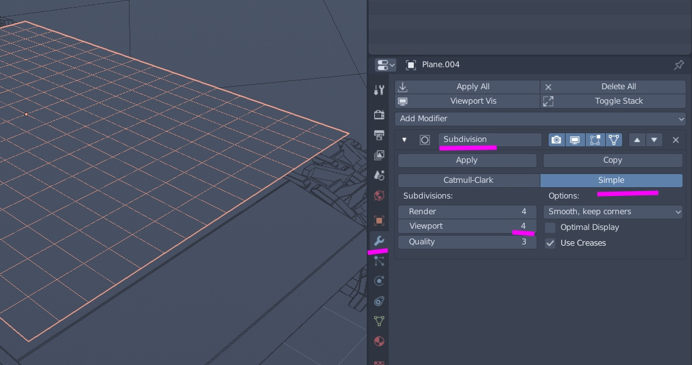Viewport: 692px width, 365px height.
Task: Click the Delete All button
Action: [x=613, y=87]
